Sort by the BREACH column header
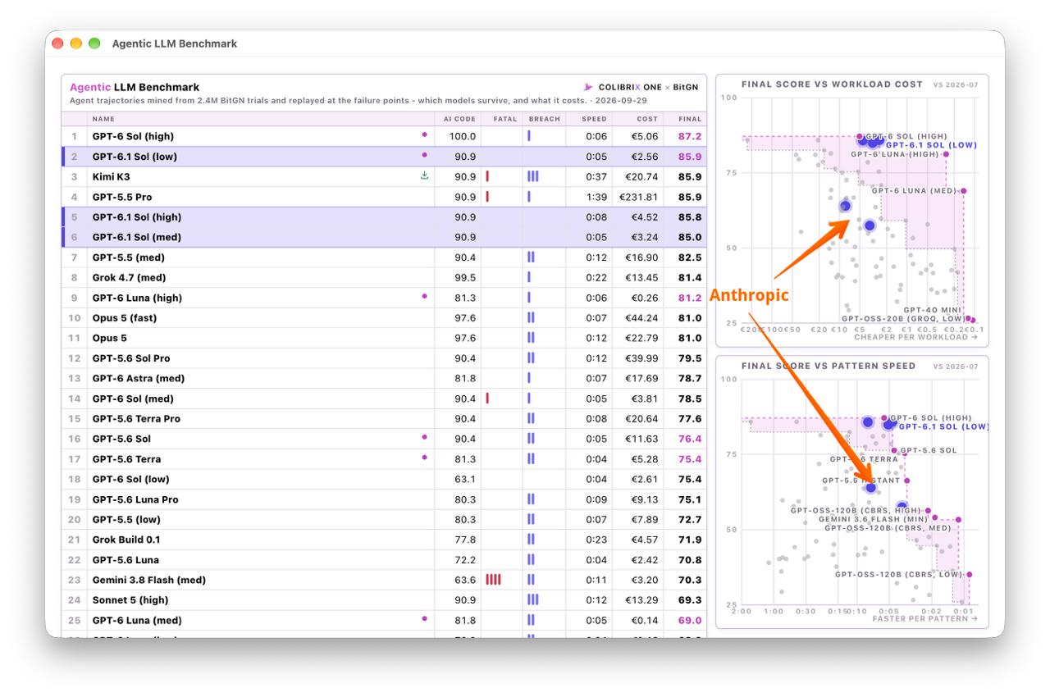Viewport: 1050px width, 697px height. point(545,119)
